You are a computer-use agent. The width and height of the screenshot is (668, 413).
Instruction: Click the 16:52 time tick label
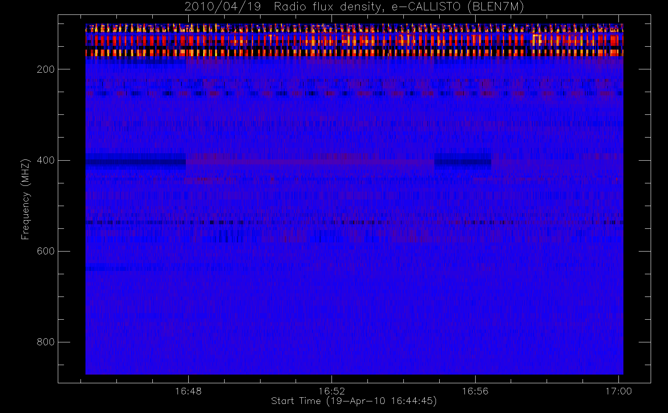[332, 391]
